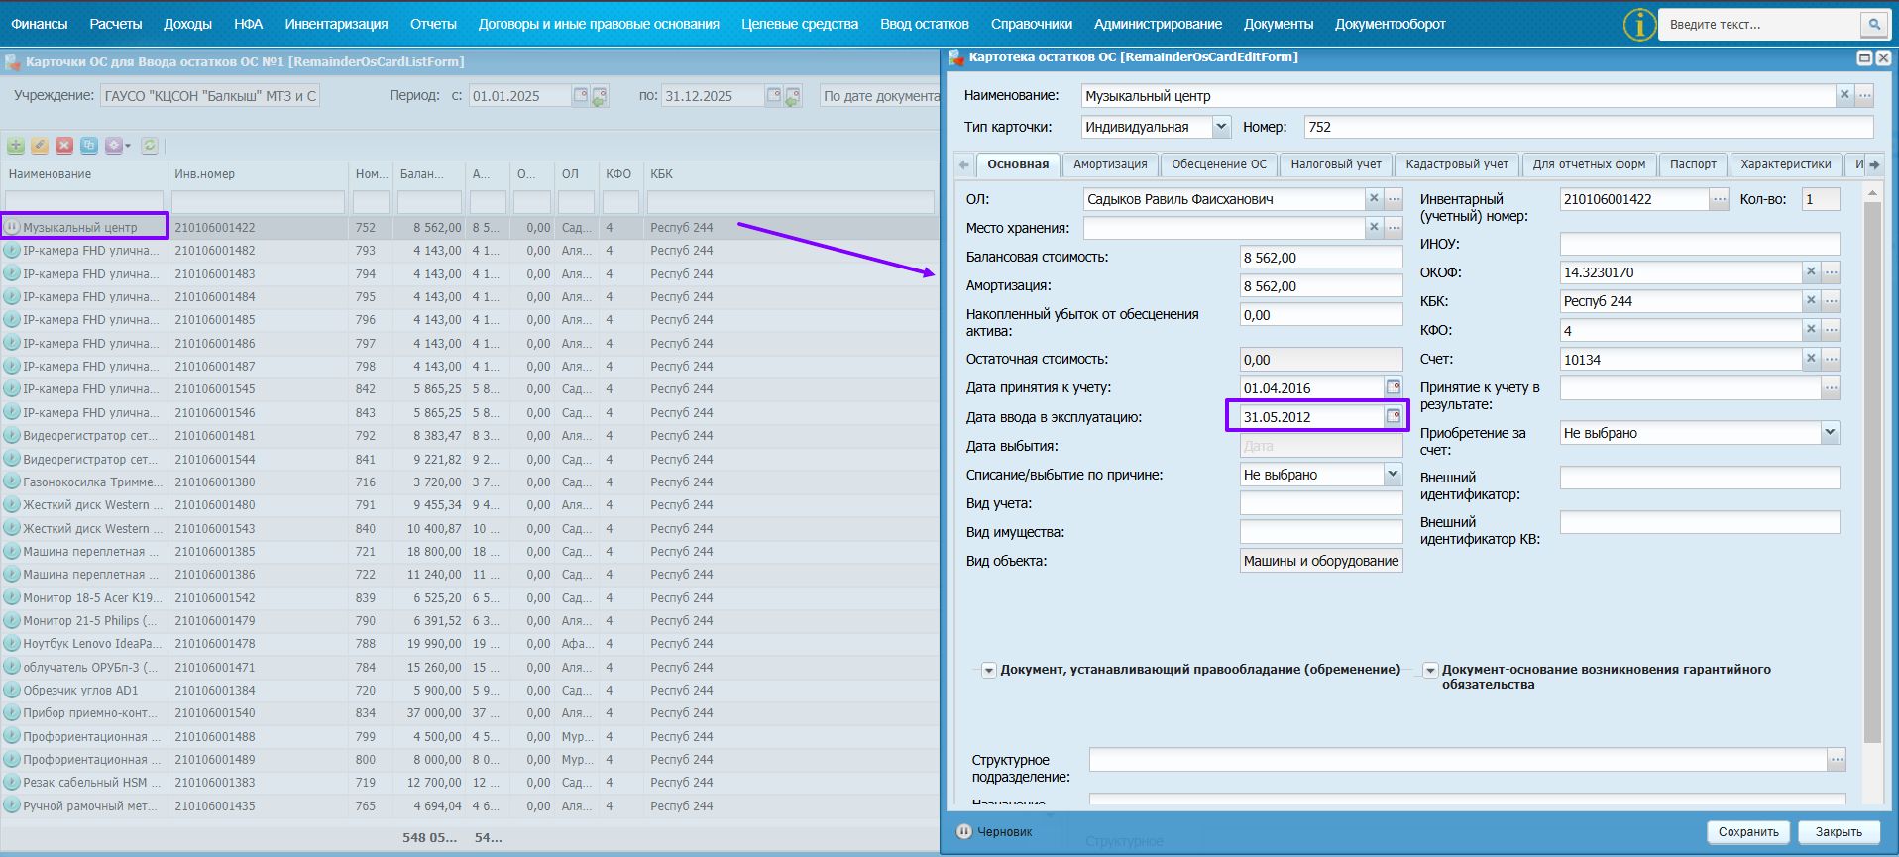Viewport: 1899px width, 857px height.
Task: Switch to the Характеристики tab
Action: click(1786, 164)
